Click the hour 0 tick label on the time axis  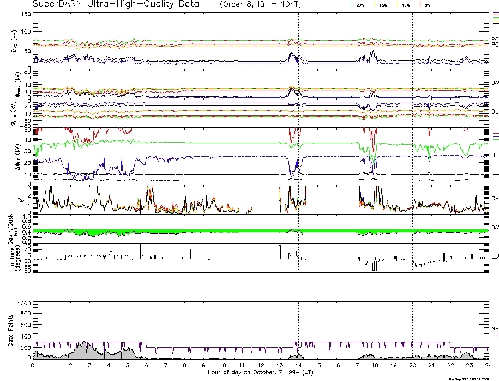33,366
